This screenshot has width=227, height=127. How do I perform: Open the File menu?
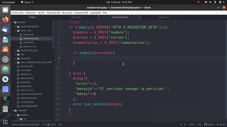[x=105, y=13]
